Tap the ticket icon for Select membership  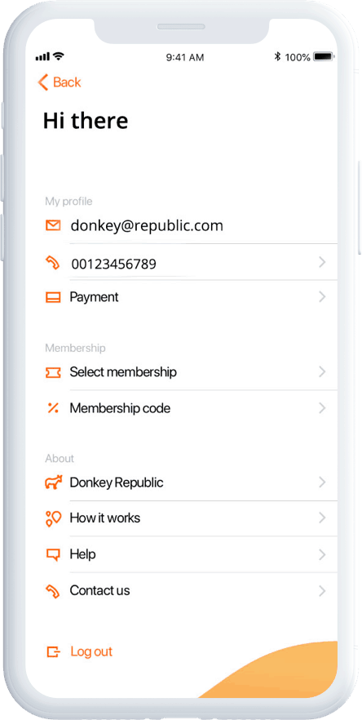[x=53, y=372]
